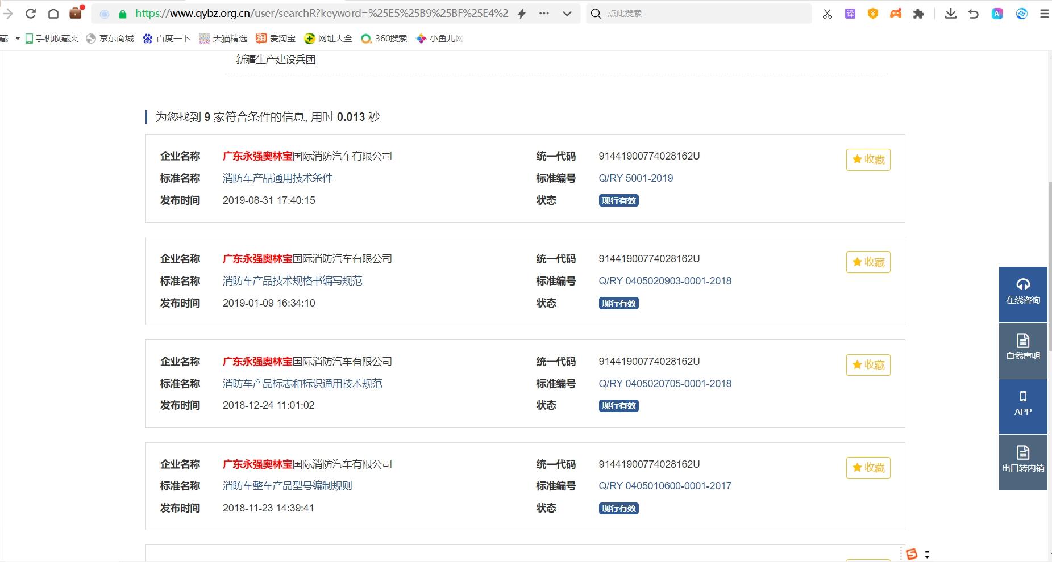
Task: Open the 在线咨询 headset side button
Action: [1023, 293]
